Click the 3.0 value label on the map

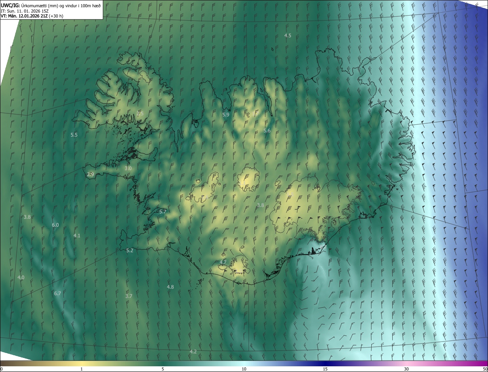pos(128,168)
